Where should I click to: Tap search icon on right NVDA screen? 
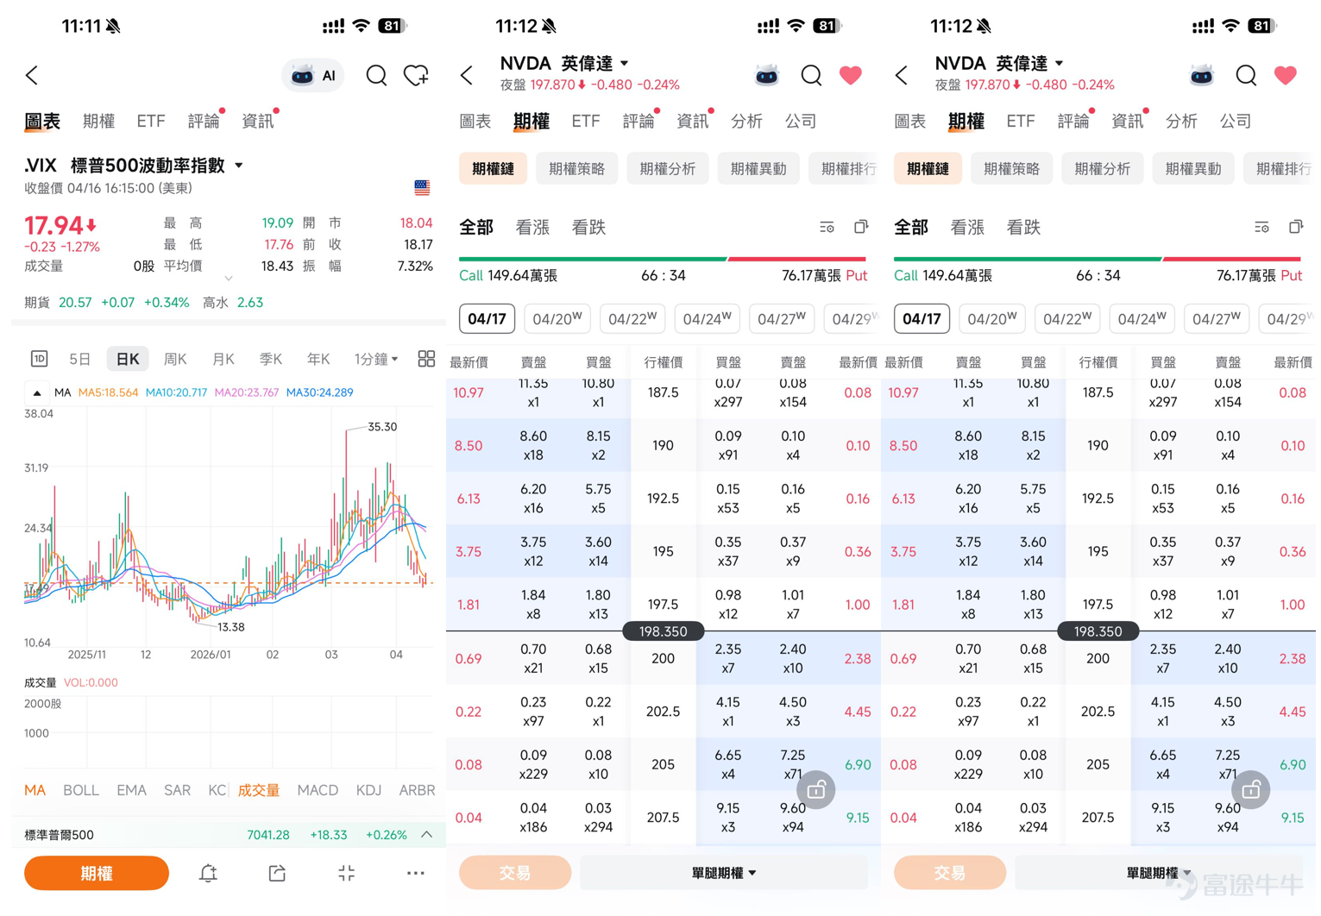click(x=1246, y=76)
